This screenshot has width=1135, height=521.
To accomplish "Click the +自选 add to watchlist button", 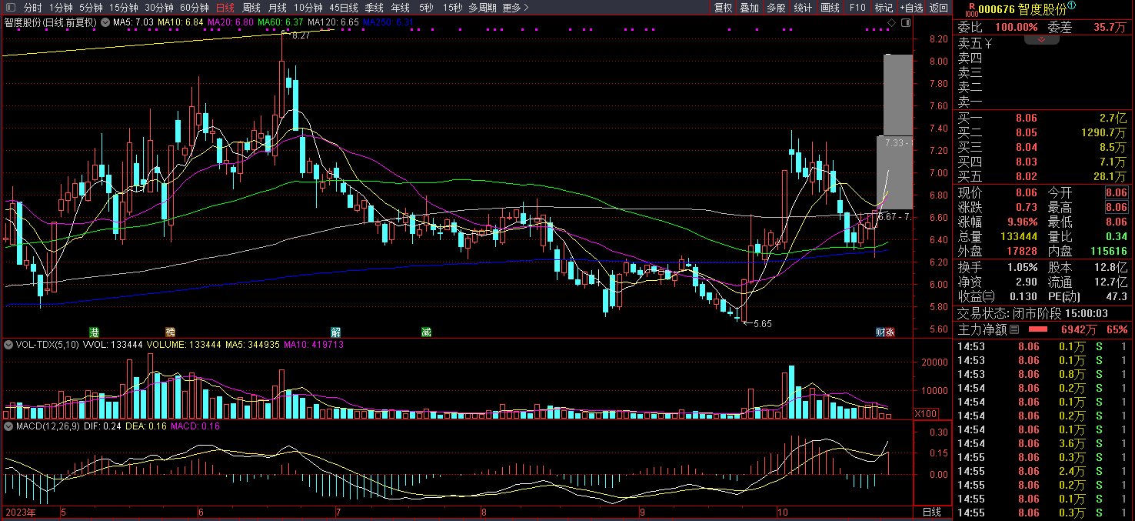I will point(911,8).
